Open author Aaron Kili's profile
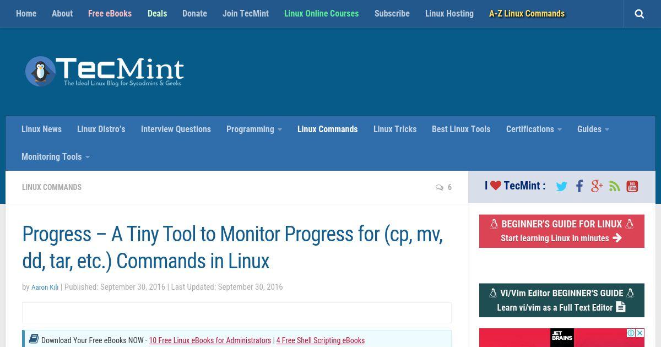Viewport: 661px width, 347px height. tap(45, 288)
